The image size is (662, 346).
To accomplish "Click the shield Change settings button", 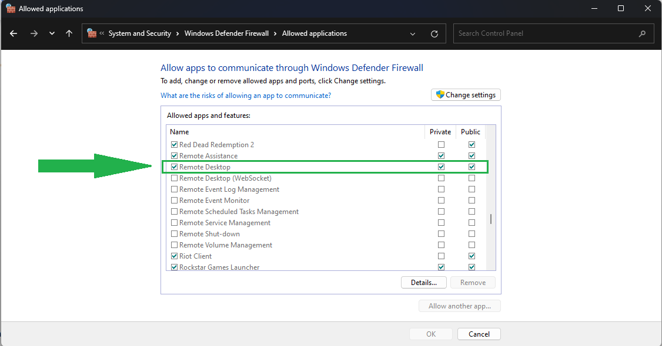I will tap(466, 95).
